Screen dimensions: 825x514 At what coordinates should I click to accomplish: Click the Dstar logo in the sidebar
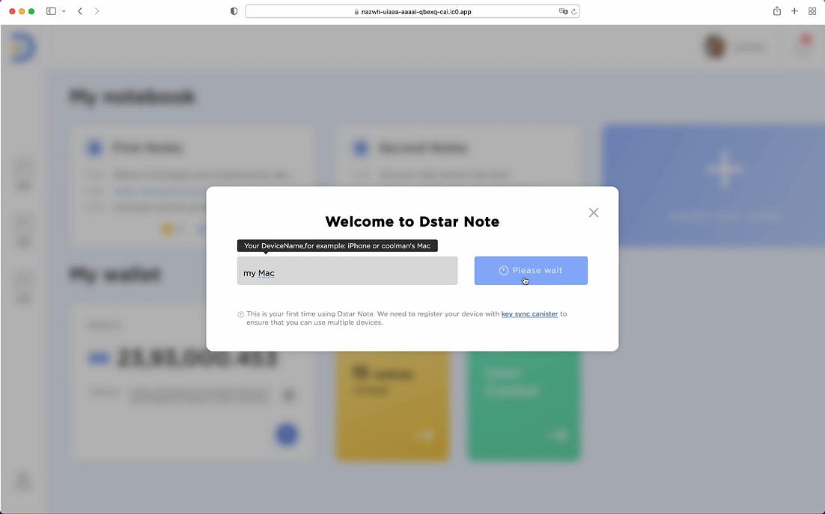point(22,47)
